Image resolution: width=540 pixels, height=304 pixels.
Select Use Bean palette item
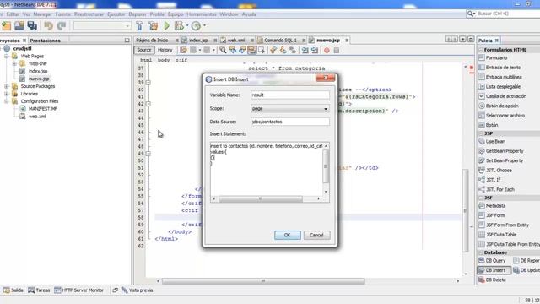click(x=492, y=141)
